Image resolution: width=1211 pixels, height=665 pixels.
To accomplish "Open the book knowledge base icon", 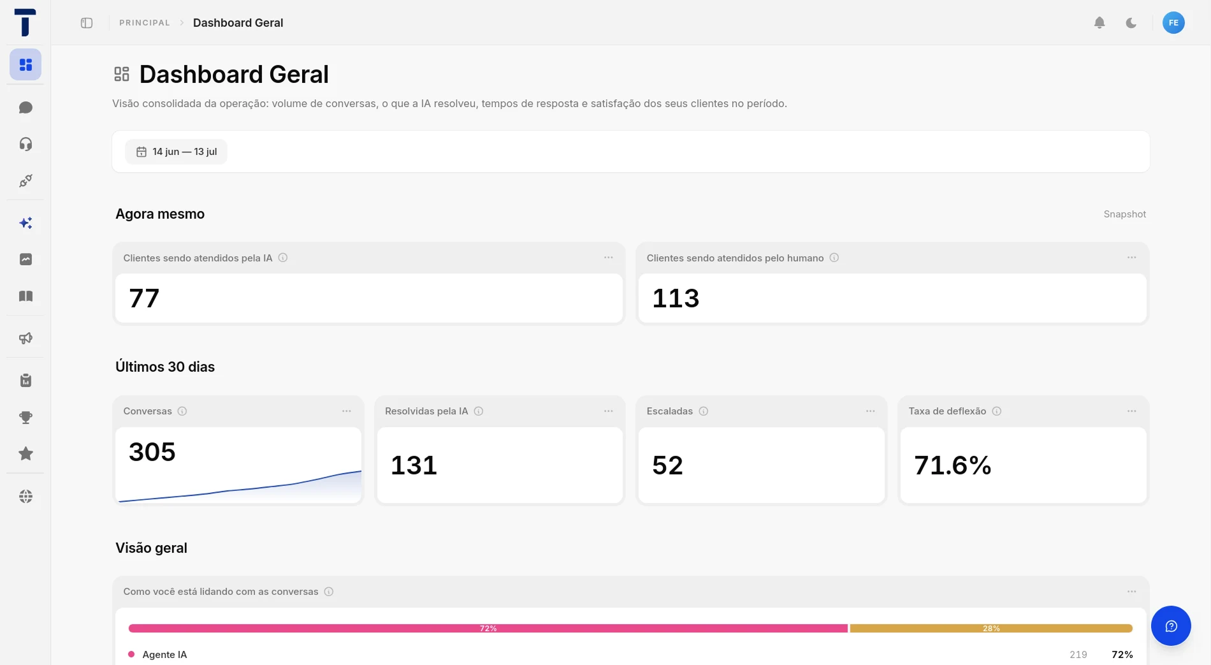I will (25, 296).
